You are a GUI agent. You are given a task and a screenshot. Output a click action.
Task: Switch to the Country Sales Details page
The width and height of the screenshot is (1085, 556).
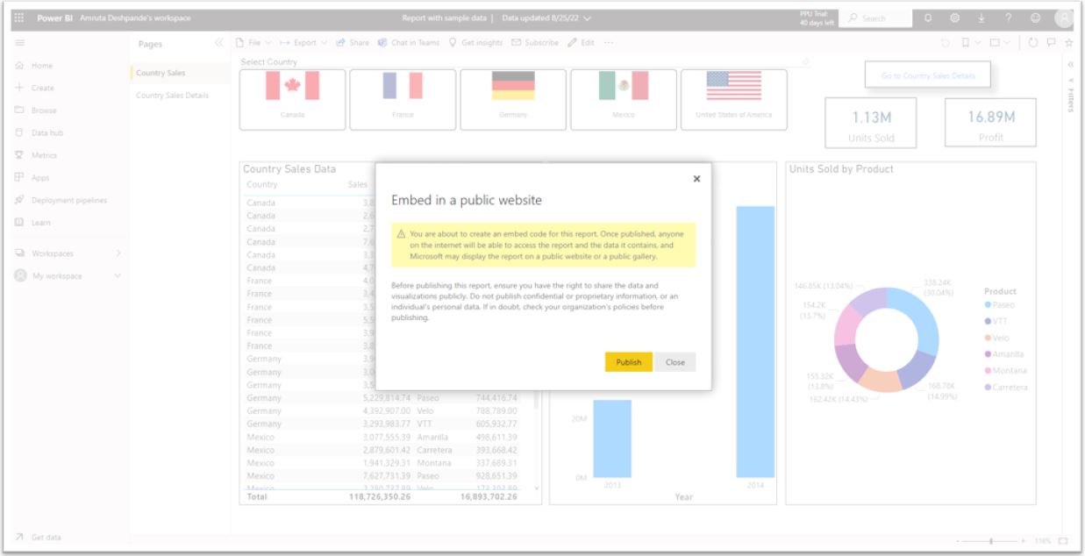172,96
